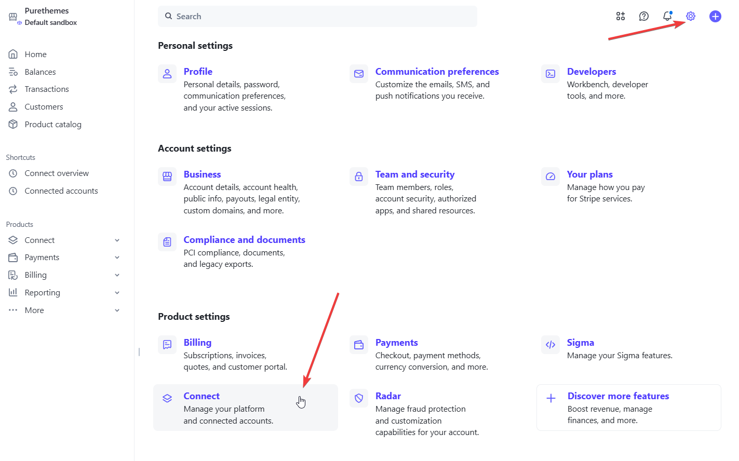
Task: Open Product catalog from sidebar
Action: pos(53,125)
